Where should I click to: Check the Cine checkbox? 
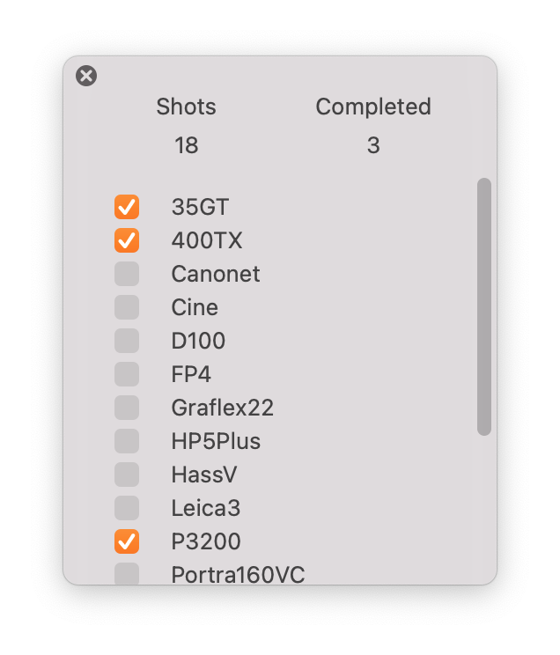(127, 307)
